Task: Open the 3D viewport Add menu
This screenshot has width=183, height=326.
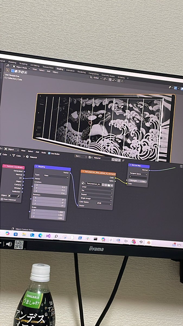Action: (49, 71)
